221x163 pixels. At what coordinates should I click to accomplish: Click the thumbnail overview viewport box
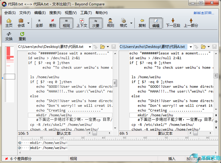tap(10, 76)
